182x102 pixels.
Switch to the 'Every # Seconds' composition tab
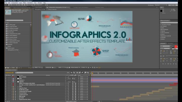pos(52,9)
